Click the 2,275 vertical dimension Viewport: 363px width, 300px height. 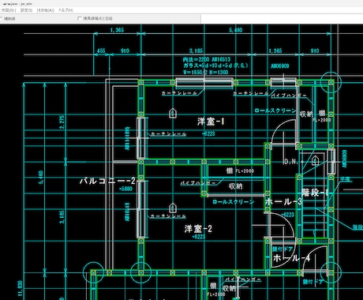click(x=62, y=122)
